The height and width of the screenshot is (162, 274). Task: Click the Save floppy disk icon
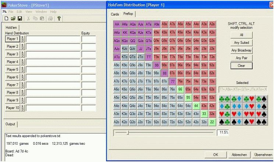(x=20, y=18)
